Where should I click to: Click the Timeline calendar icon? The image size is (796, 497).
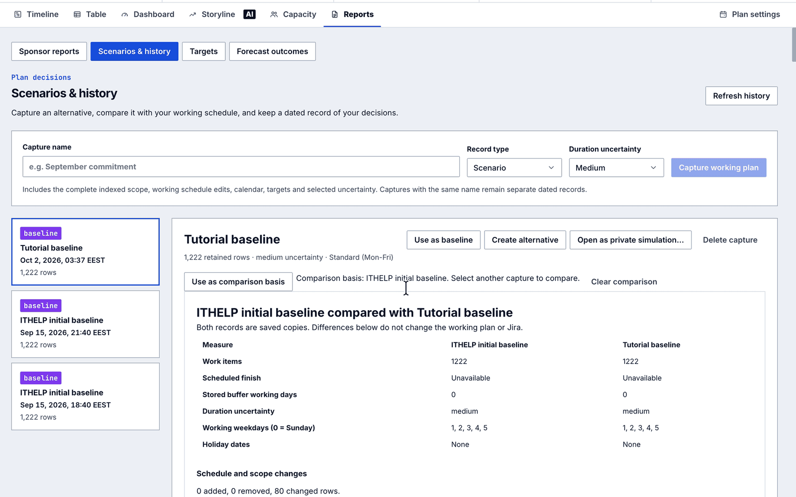pyautogui.click(x=18, y=14)
